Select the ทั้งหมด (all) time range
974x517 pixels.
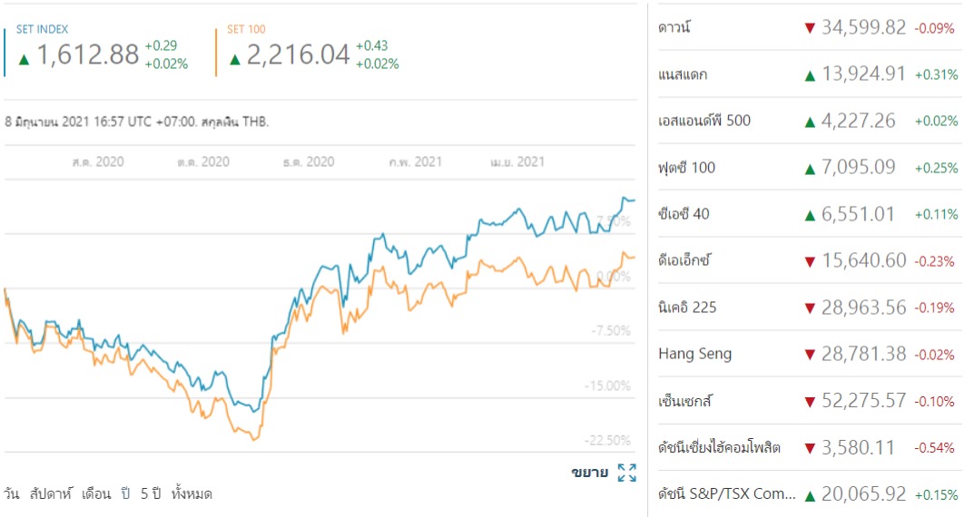[x=192, y=494]
